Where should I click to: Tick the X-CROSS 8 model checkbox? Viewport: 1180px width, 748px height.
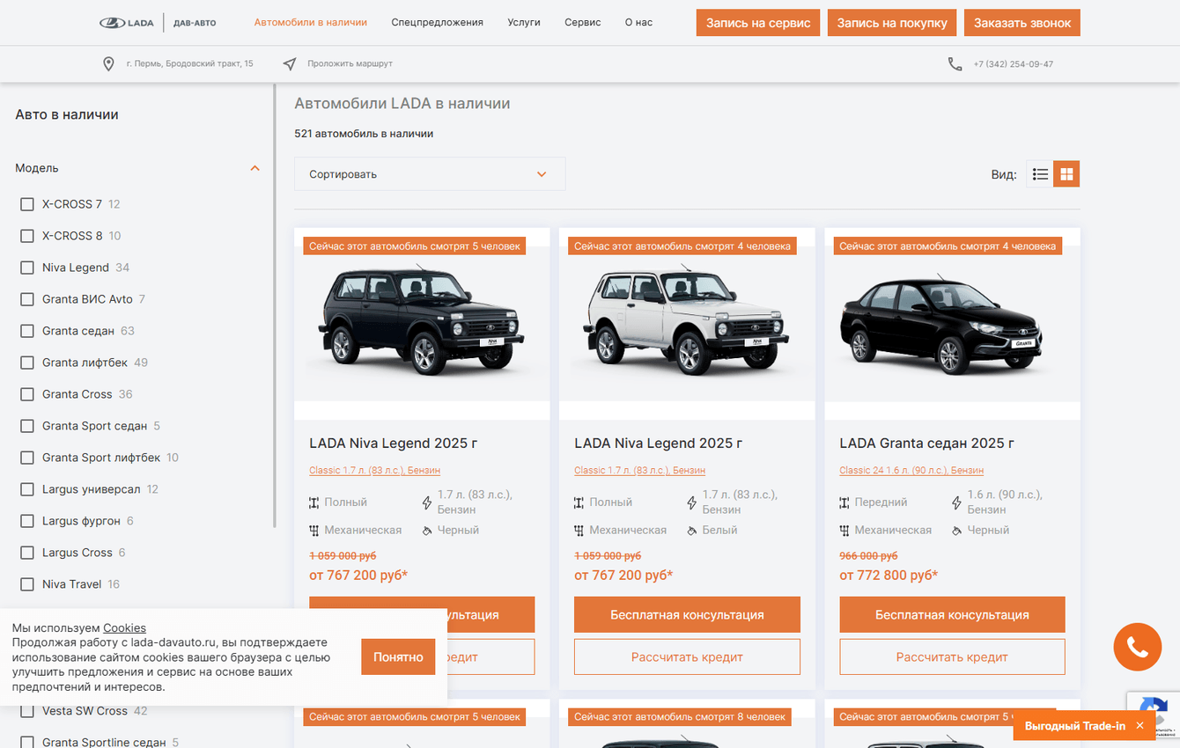coord(27,236)
